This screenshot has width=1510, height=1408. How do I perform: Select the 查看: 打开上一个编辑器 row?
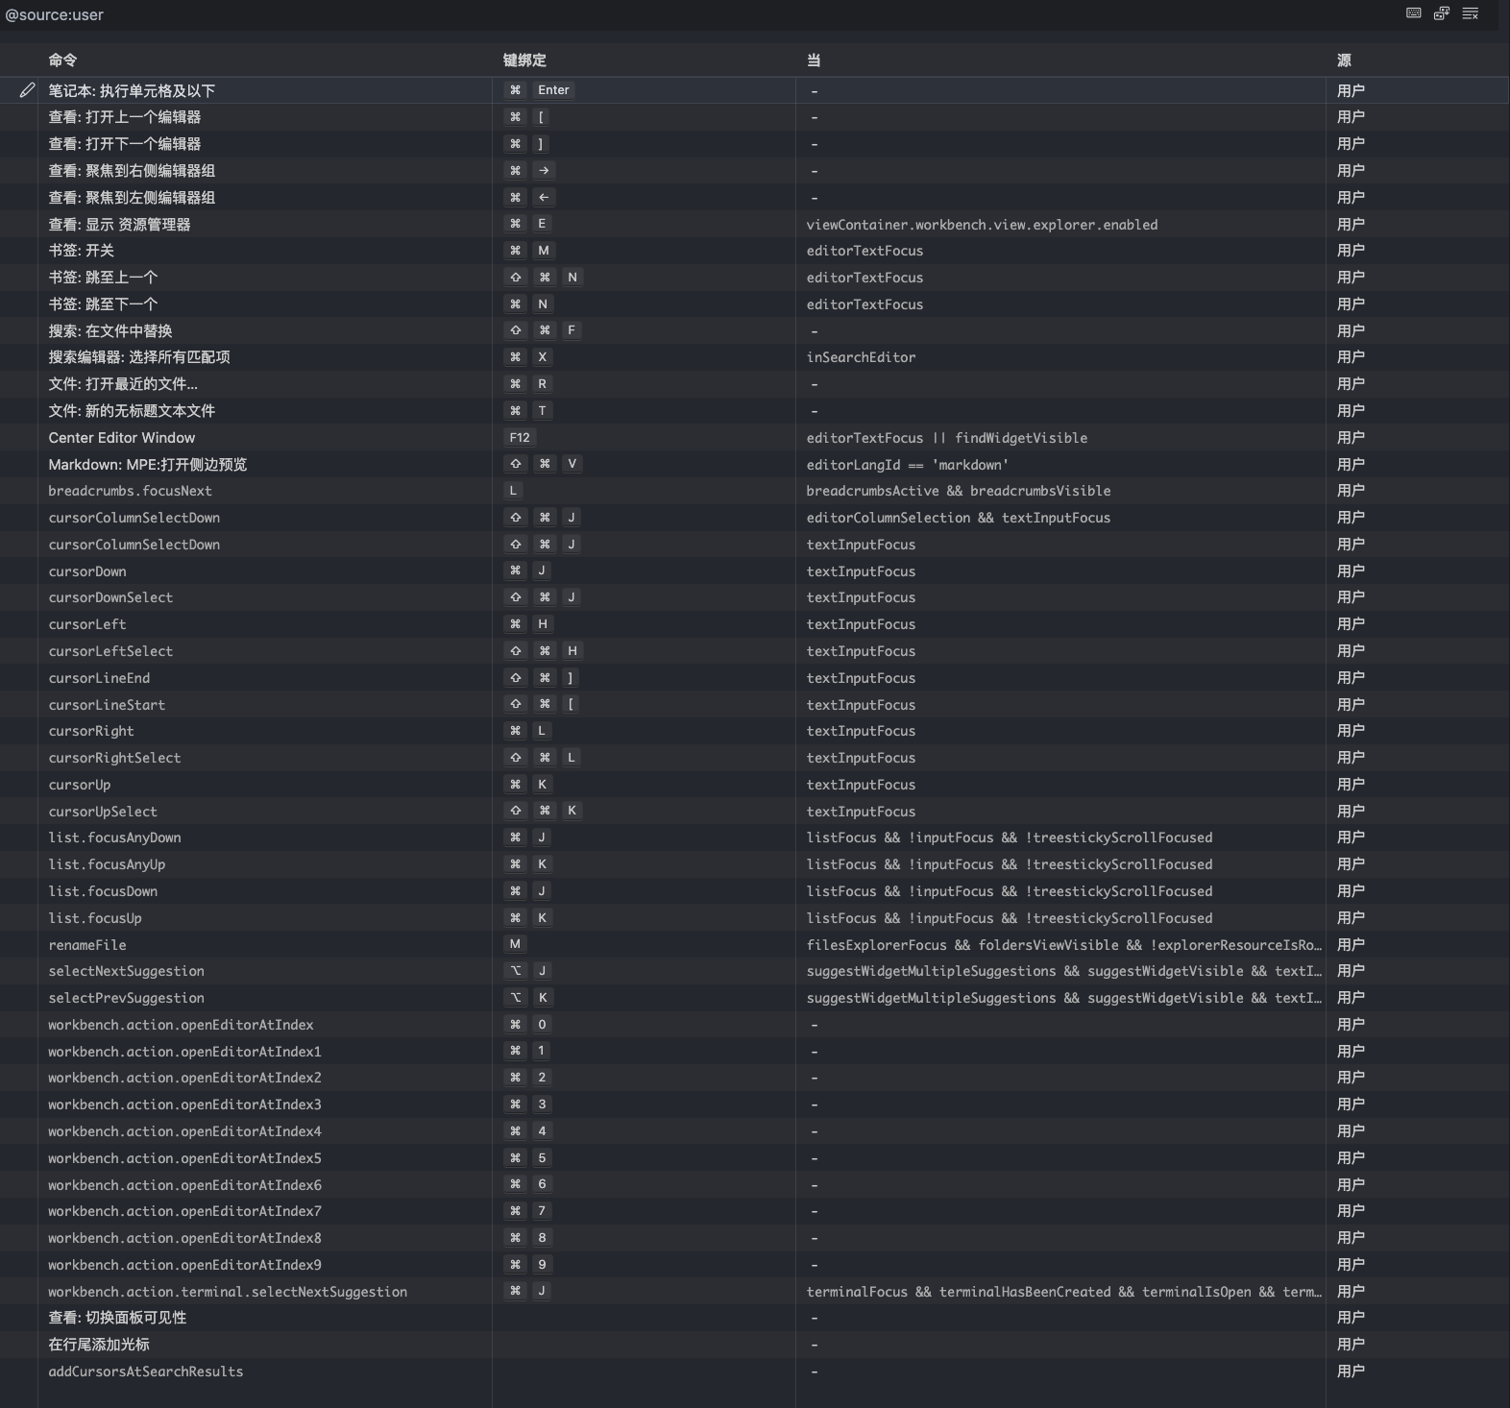pos(755,117)
